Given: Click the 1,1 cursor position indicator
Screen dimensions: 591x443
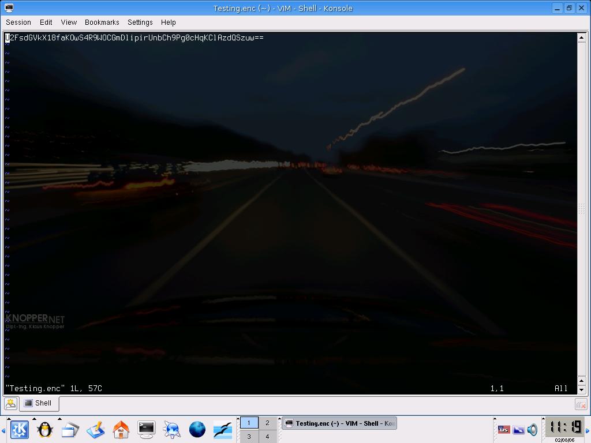Looking at the screenshot, I should point(497,388).
